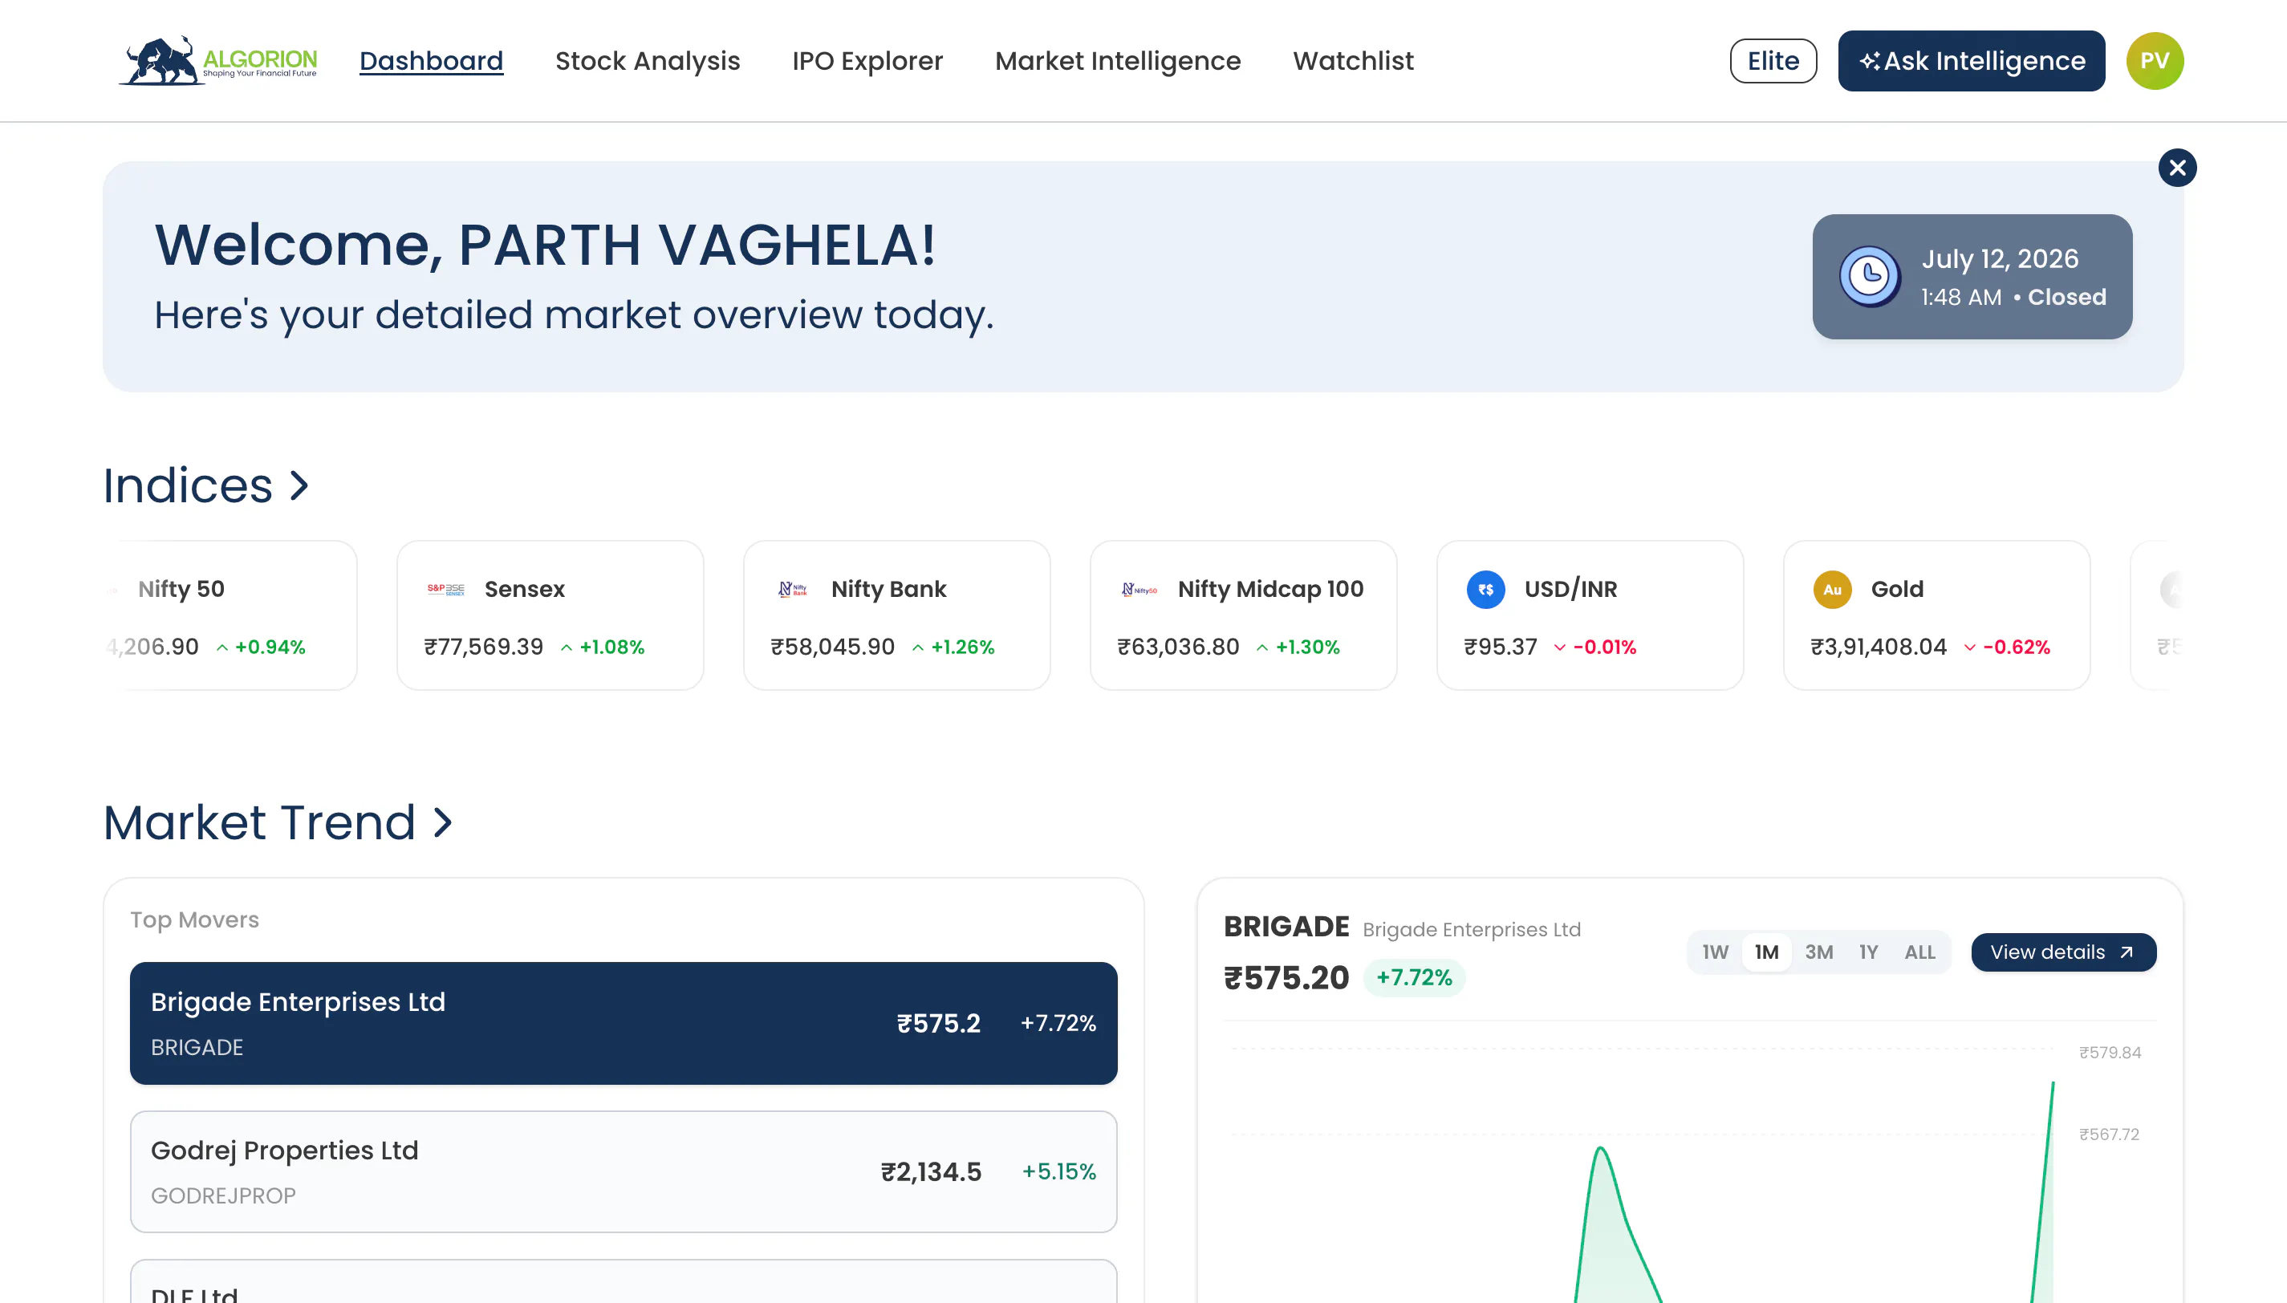
Task: Click the GODREJPROP ticker symbol
Action: point(224,1196)
